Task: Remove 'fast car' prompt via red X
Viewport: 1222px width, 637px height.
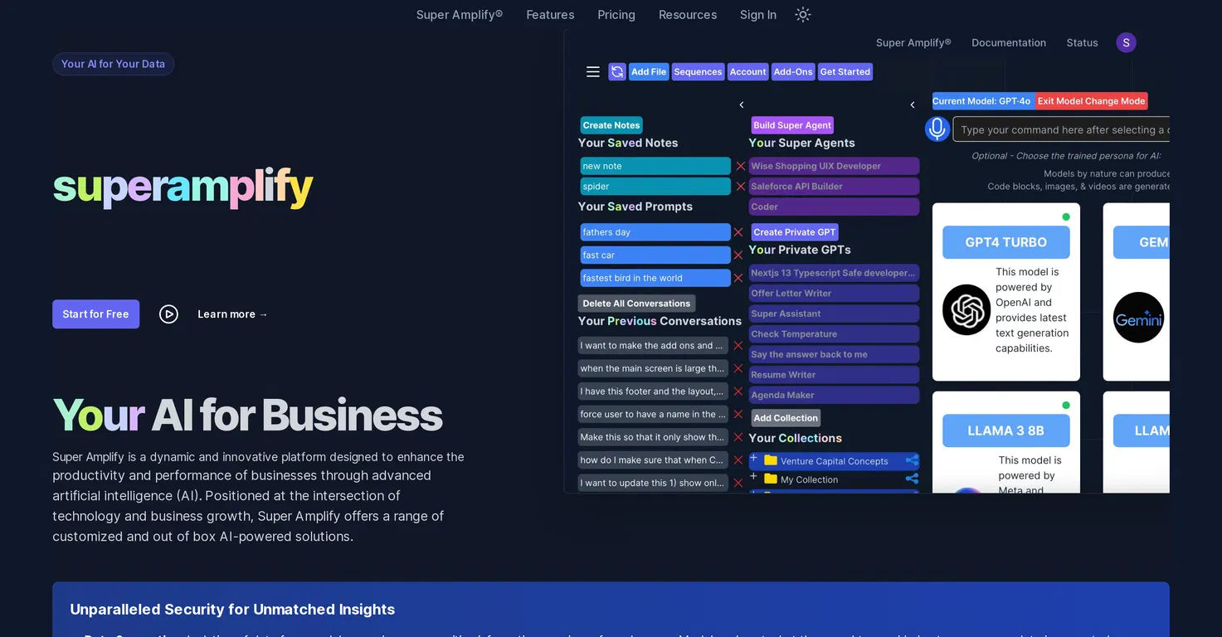Action: tap(738, 255)
